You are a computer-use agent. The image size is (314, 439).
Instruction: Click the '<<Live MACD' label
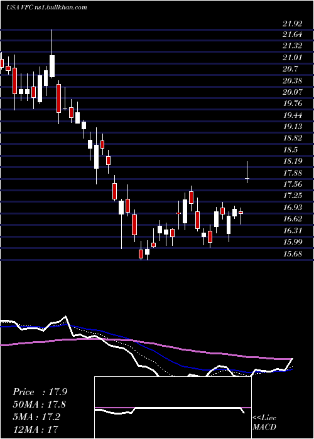tap(264, 423)
